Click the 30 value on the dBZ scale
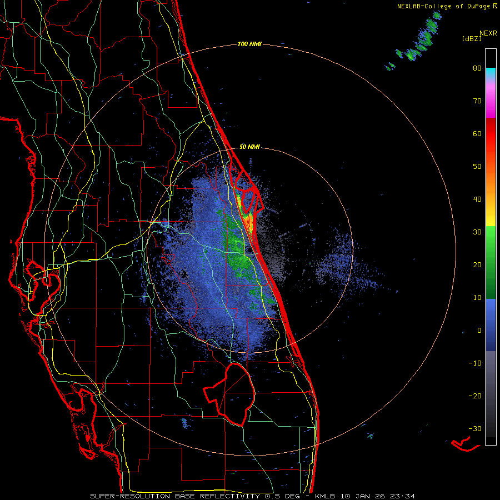The width and height of the screenshot is (500, 500). pyautogui.click(x=477, y=232)
